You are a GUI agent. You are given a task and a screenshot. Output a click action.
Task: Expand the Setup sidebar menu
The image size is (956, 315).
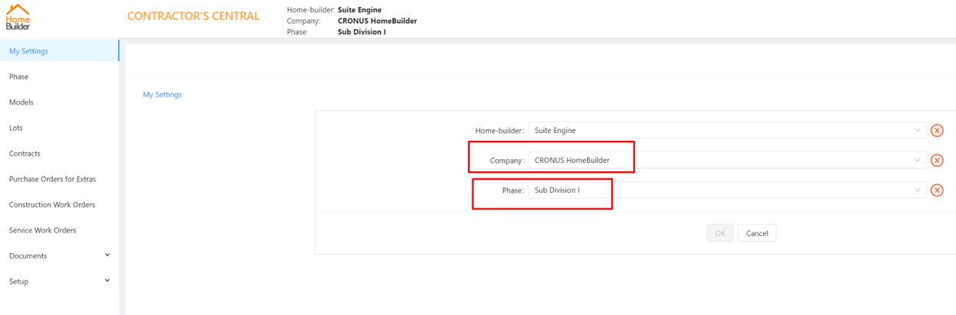pyautogui.click(x=60, y=281)
